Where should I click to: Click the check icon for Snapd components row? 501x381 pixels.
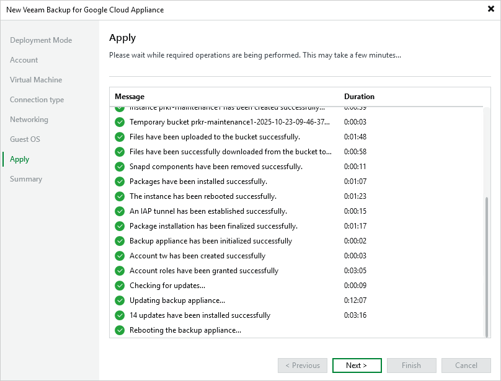click(x=120, y=167)
